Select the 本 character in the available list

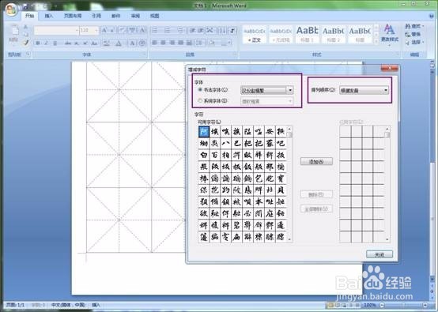(259, 201)
